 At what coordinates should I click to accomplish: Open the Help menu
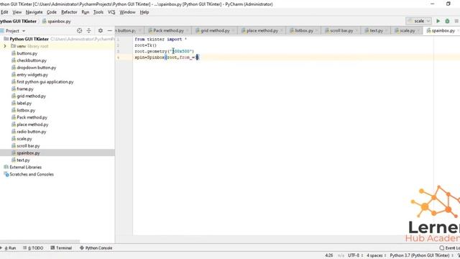click(144, 12)
